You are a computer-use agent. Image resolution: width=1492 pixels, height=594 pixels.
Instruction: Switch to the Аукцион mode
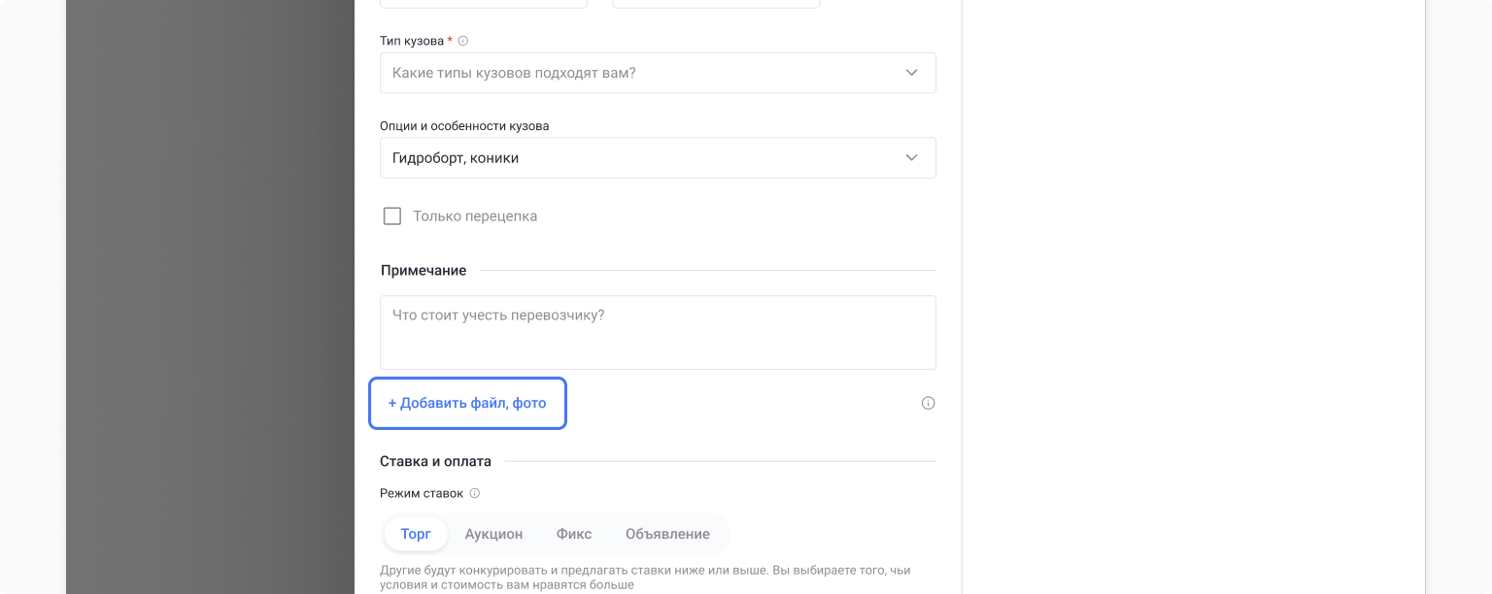click(x=493, y=534)
